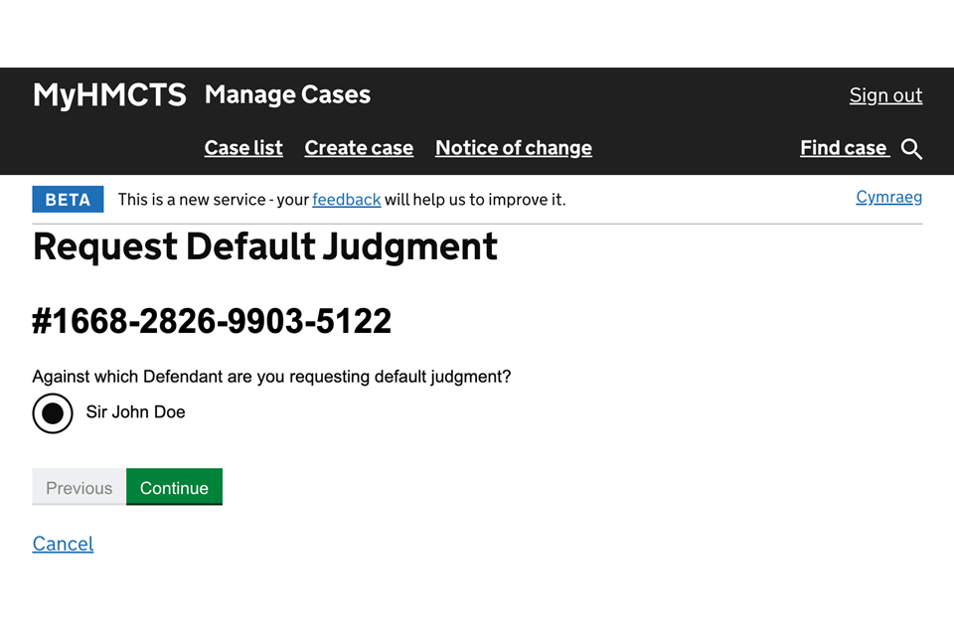
Task: Switch language to Cymraeg
Action: click(x=888, y=197)
